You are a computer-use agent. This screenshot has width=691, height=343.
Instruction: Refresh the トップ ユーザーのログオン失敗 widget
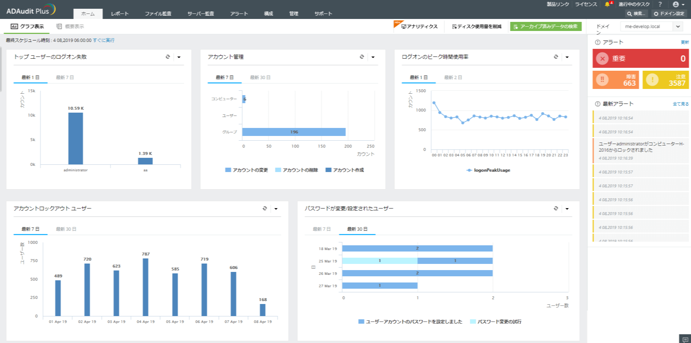click(x=167, y=57)
